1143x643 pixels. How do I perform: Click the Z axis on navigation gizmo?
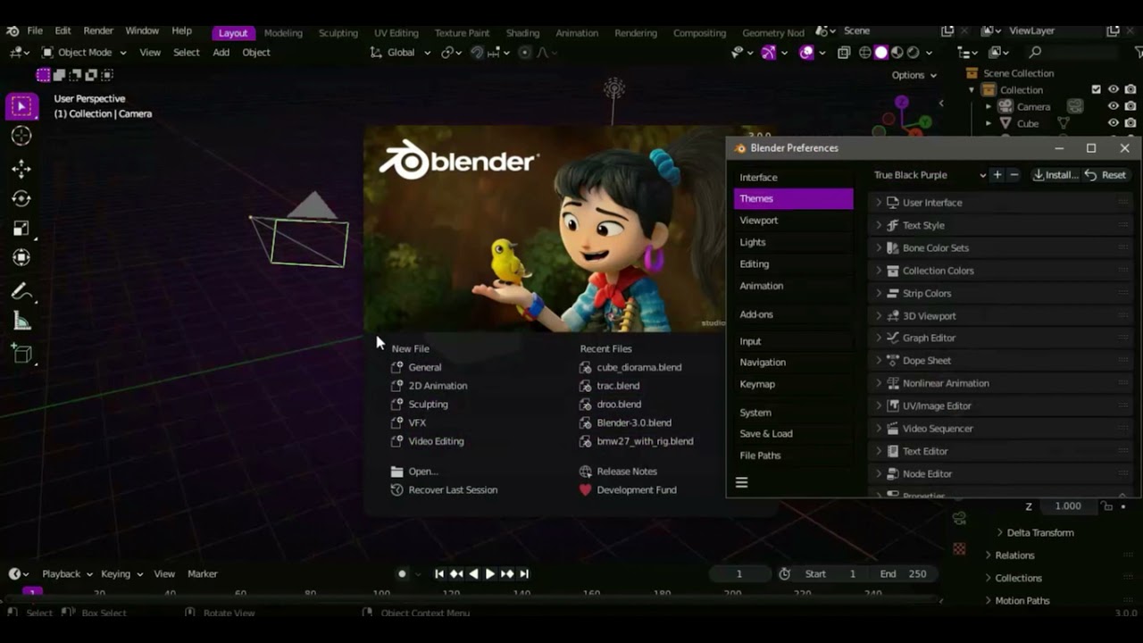(902, 102)
